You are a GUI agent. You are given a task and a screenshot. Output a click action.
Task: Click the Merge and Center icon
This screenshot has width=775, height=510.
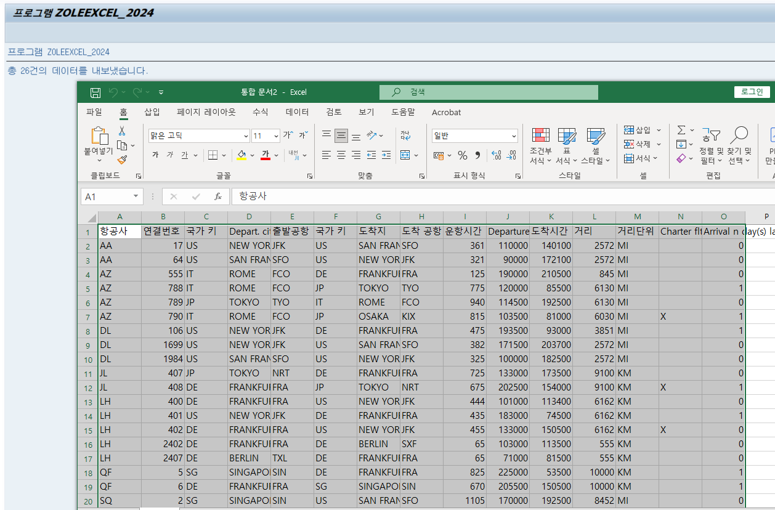click(x=405, y=155)
